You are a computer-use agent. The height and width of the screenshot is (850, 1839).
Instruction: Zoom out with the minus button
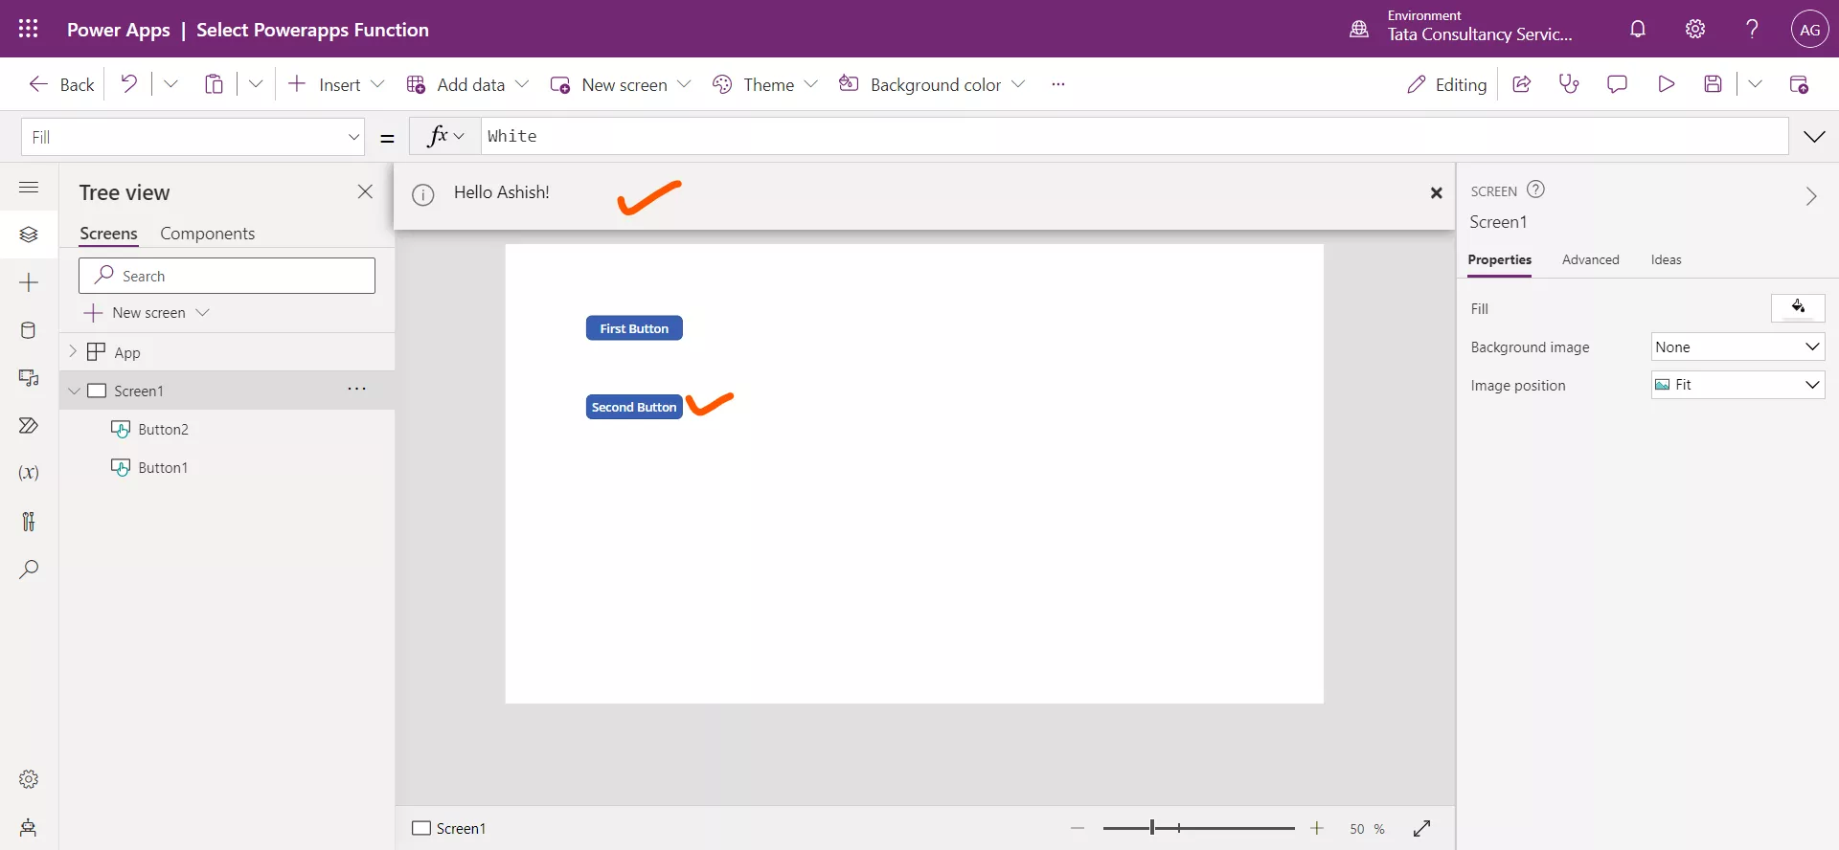pyautogui.click(x=1078, y=828)
